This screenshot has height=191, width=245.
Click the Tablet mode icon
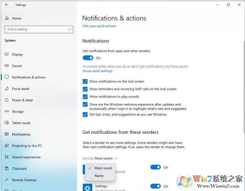point(7,123)
